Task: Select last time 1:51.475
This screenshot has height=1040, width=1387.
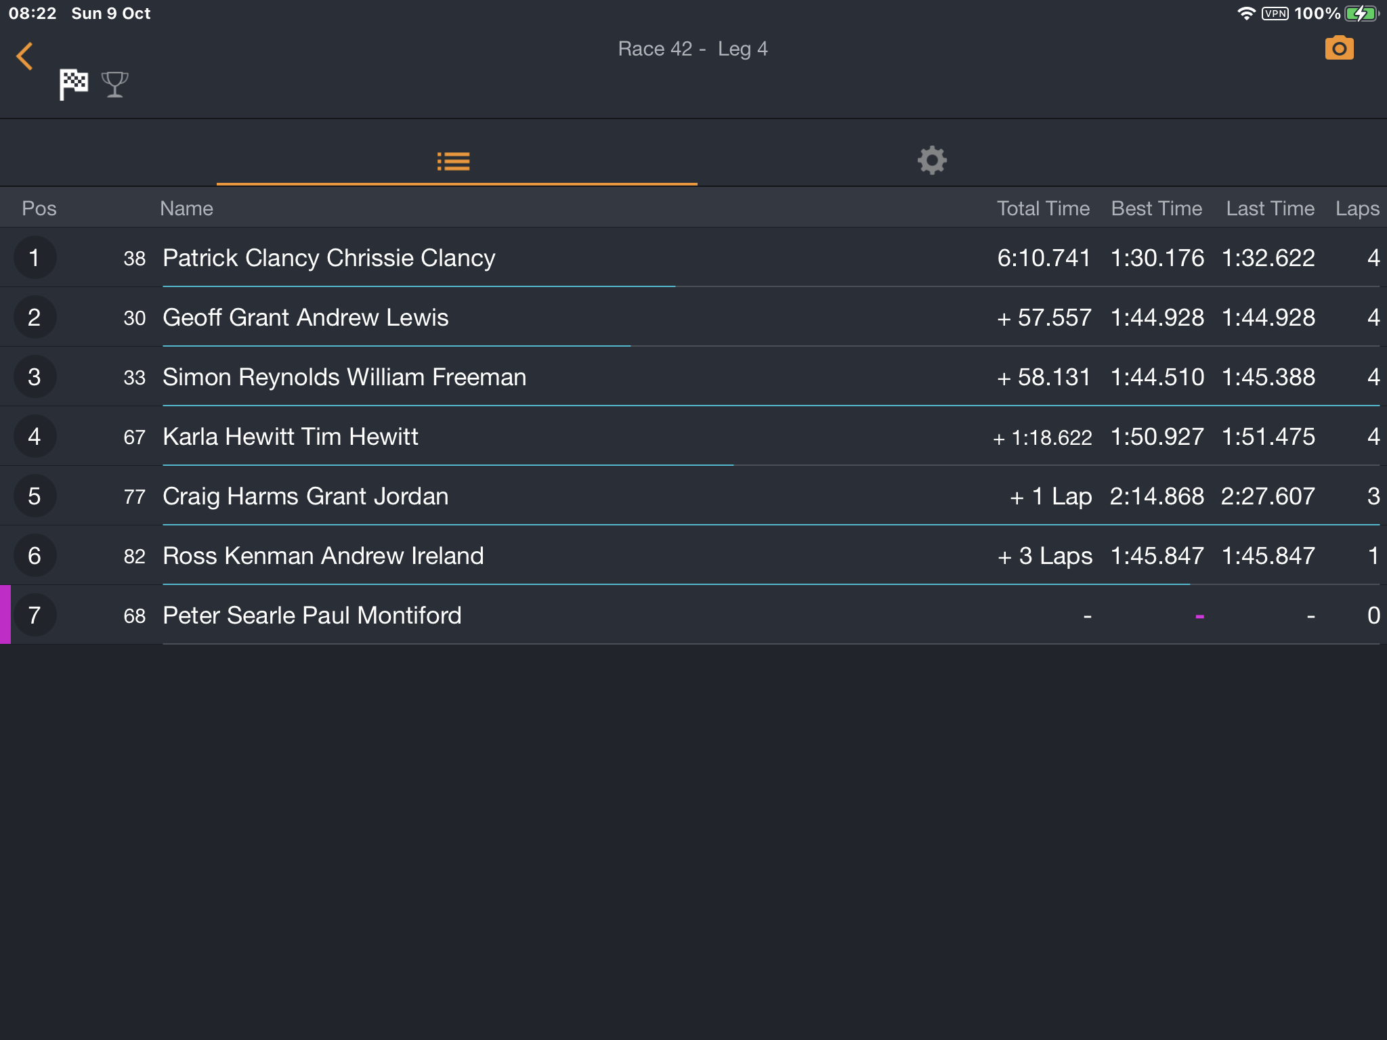Action: pyautogui.click(x=1268, y=437)
